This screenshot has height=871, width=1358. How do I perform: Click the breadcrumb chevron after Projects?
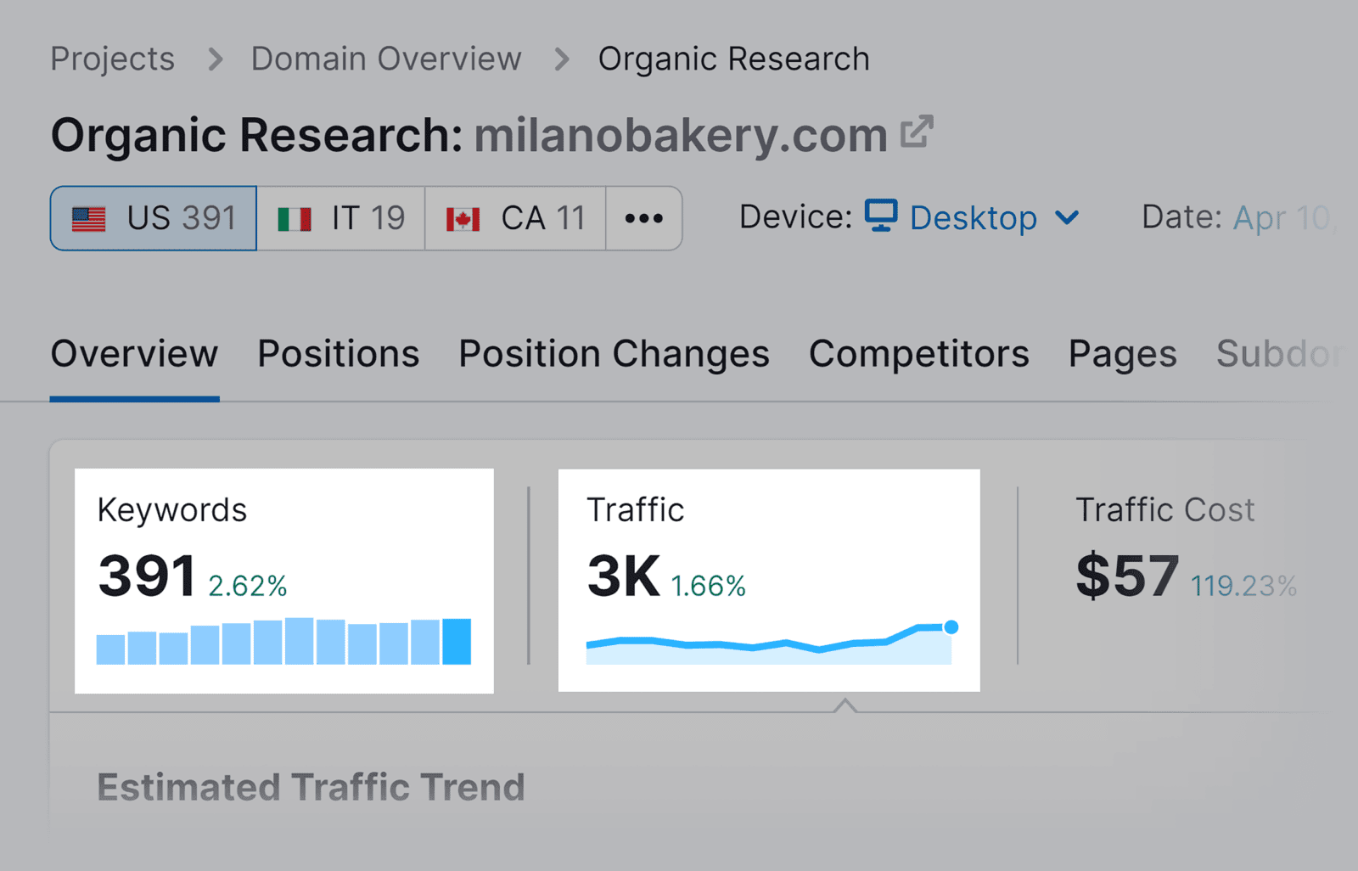pos(216,59)
